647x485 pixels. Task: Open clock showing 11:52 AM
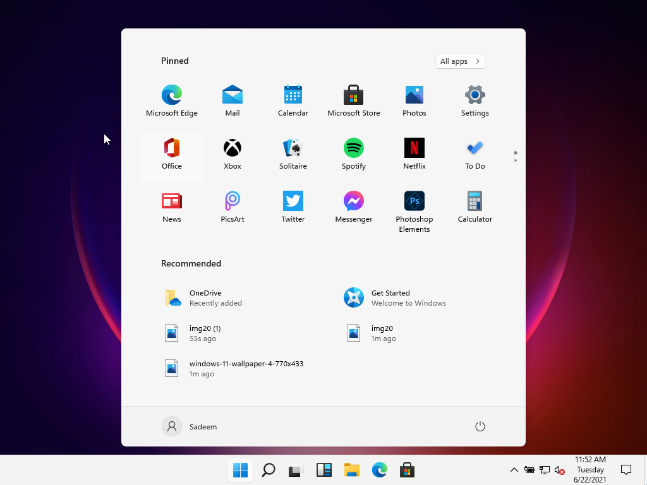pyautogui.click(x=590, y=470)
